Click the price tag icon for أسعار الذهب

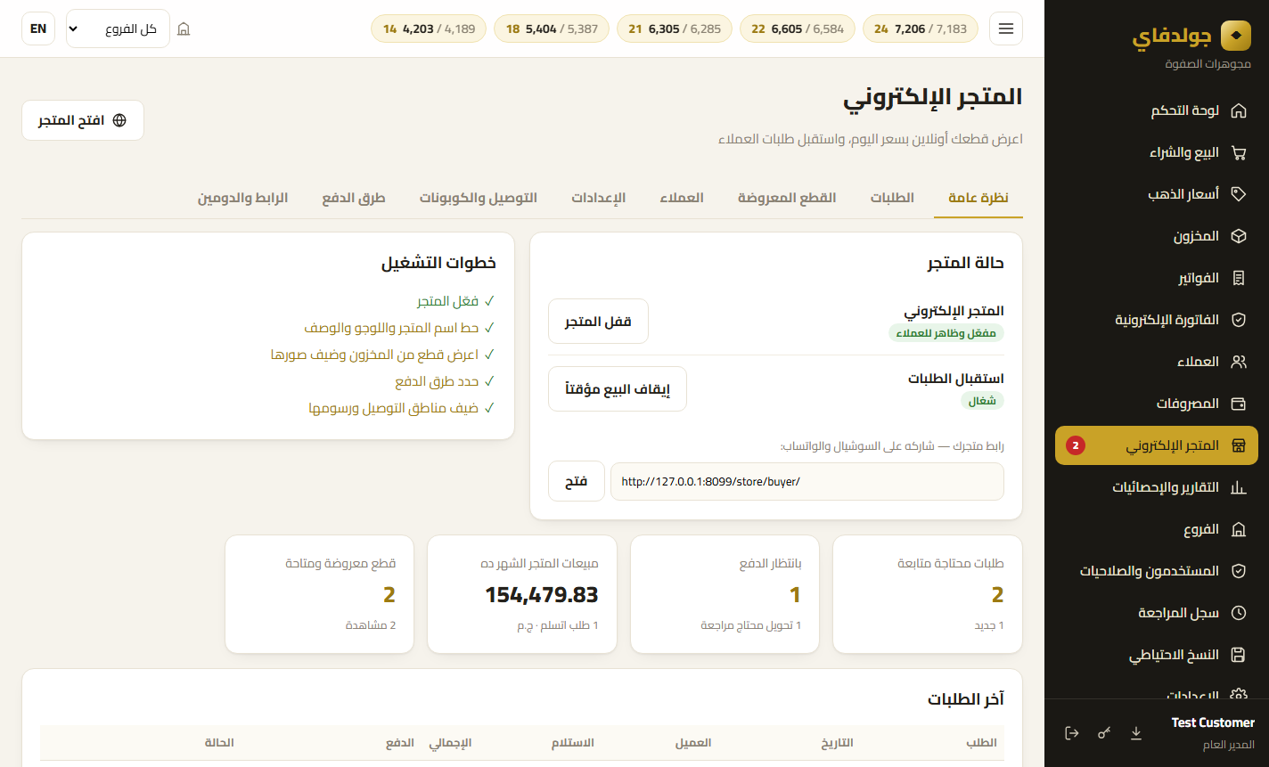click(x=1238, y=194)
